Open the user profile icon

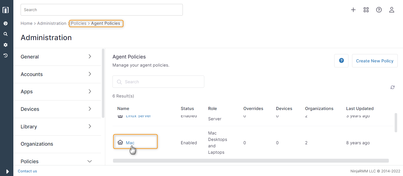[392, 10]
